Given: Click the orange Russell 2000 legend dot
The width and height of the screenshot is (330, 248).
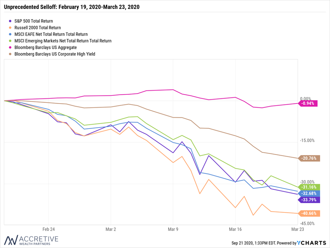Looking at the screenshot, I should click(x=10, y=27).
